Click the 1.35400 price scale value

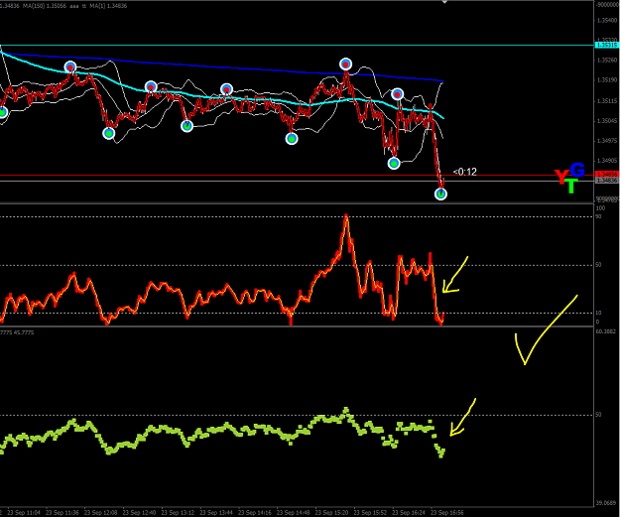click(607, 20)
